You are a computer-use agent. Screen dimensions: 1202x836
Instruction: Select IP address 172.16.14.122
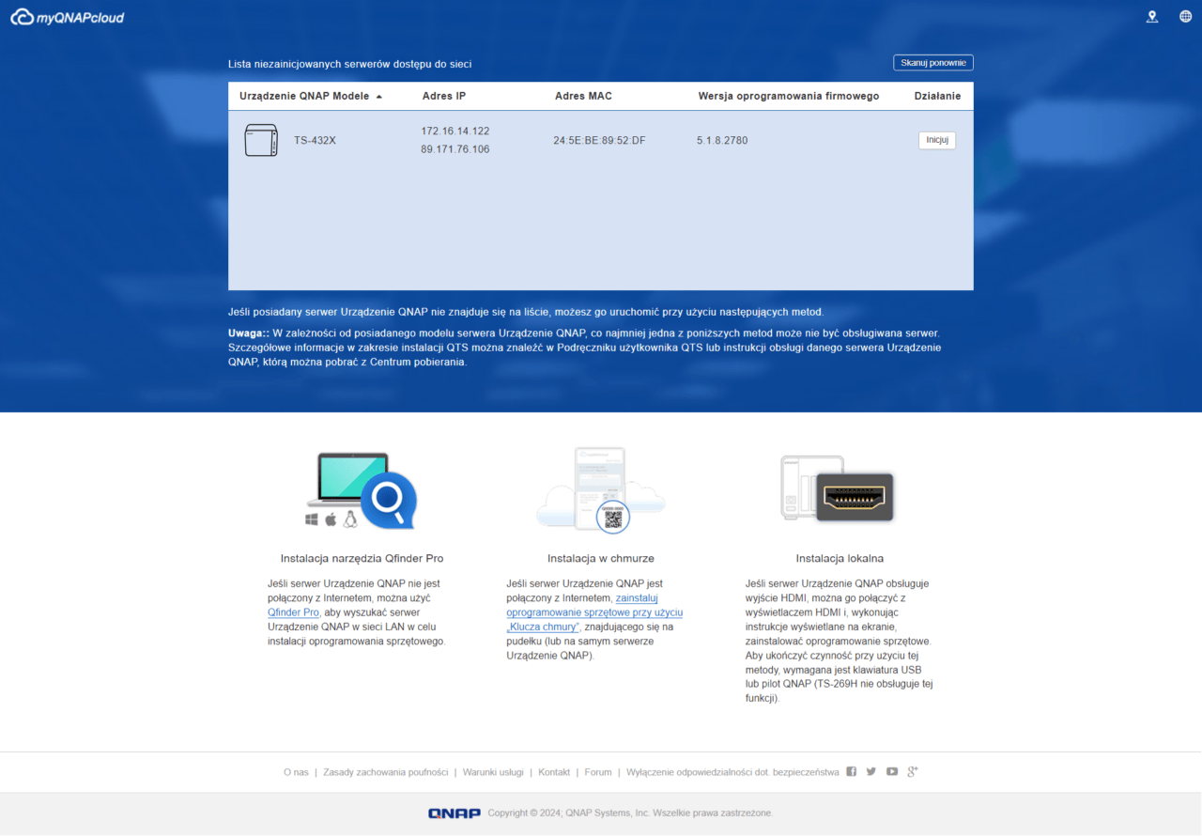(x=455, y=132)
